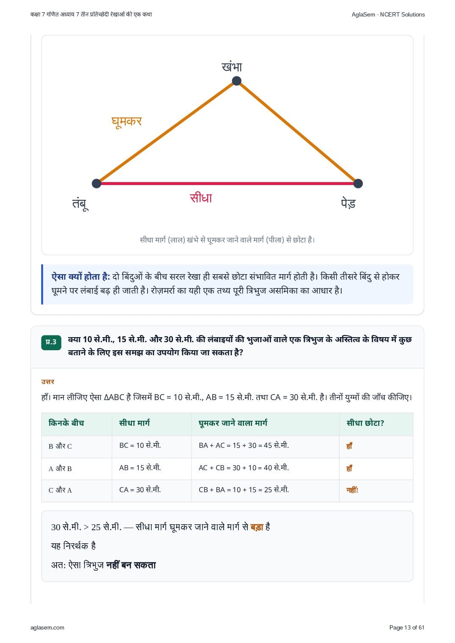Click the पेड़ node dot
This screenshot has height=643, width=455.
click(358, 183)
